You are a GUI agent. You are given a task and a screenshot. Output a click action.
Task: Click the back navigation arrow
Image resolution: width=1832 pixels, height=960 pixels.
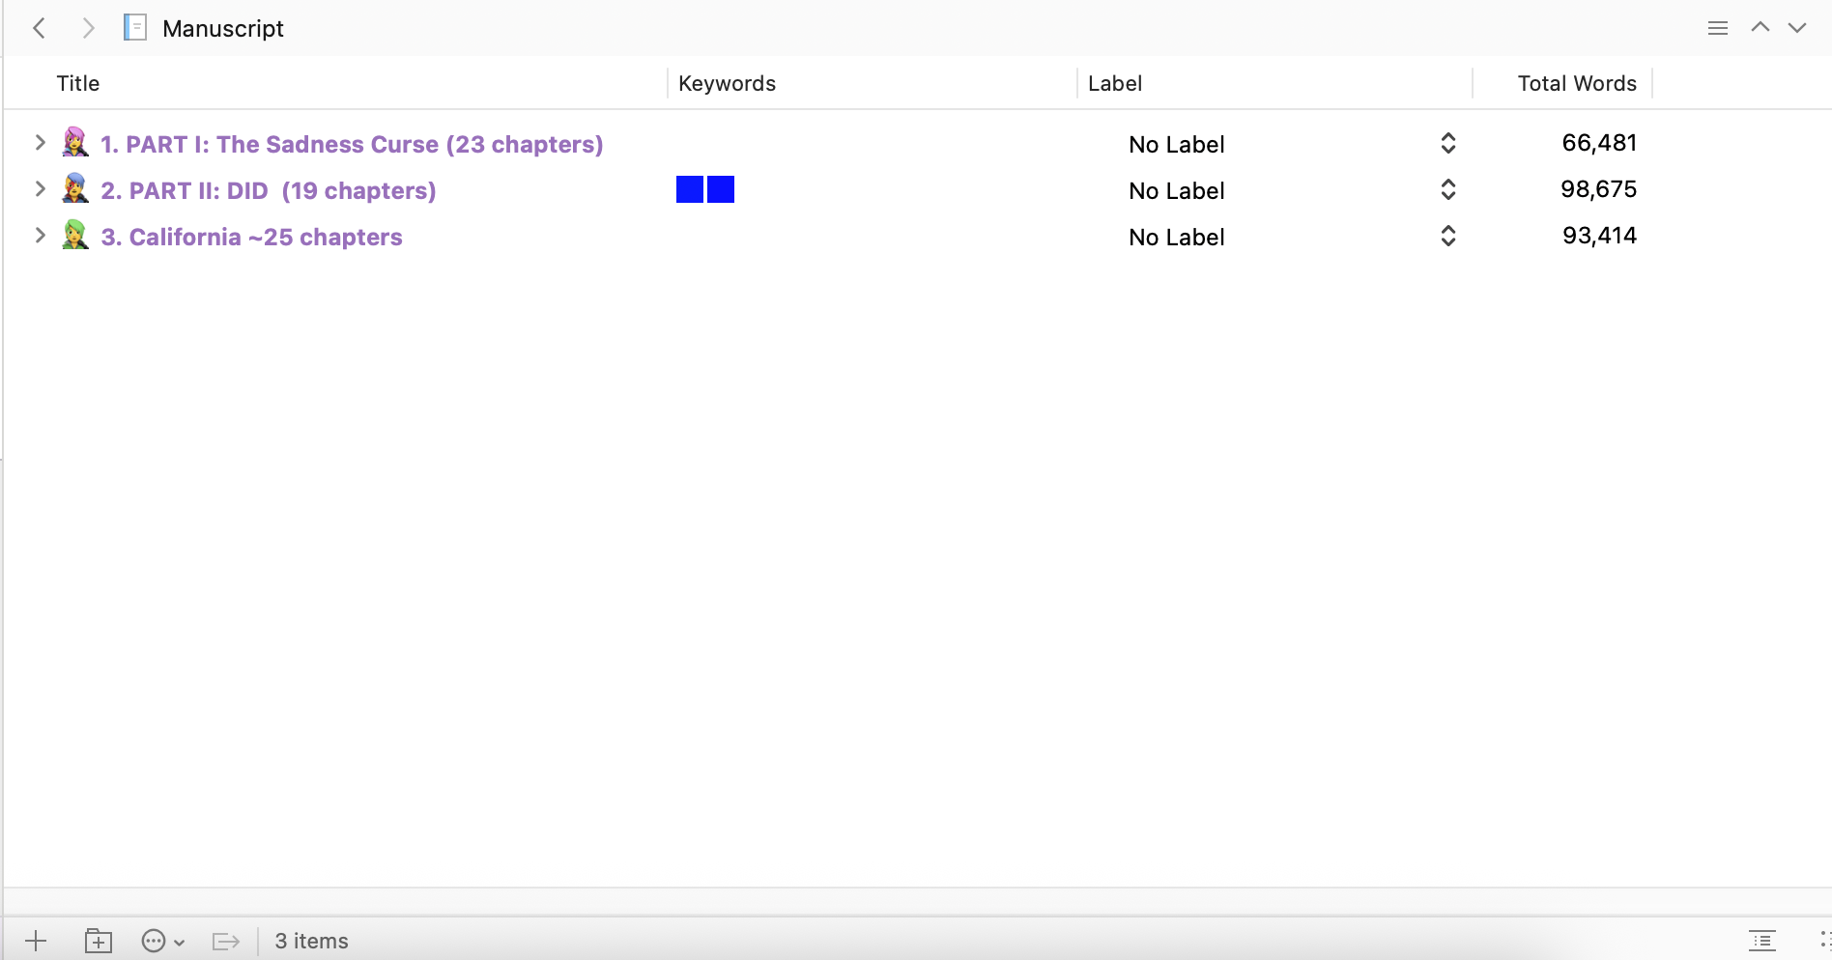pyautogui.click(x=40, y=28)
